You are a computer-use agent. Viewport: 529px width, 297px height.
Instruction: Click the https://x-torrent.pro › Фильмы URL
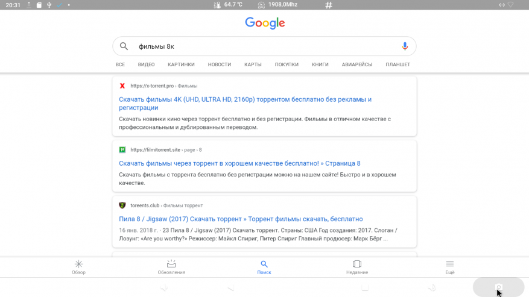164,86
